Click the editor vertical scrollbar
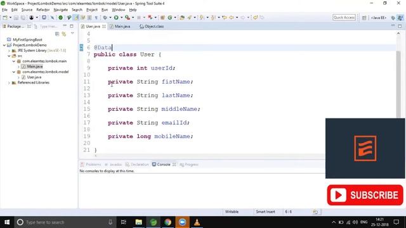The image size is (406, 228). (x=398, y=84)
